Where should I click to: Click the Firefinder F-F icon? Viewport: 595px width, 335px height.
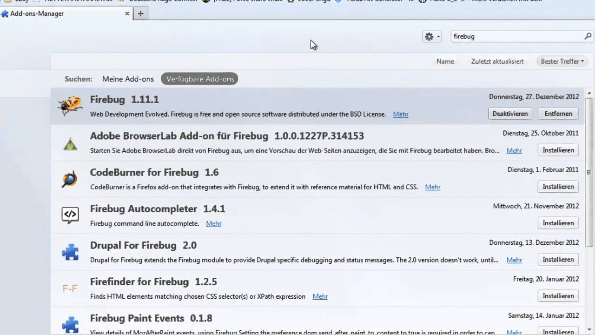pos(70,289)
